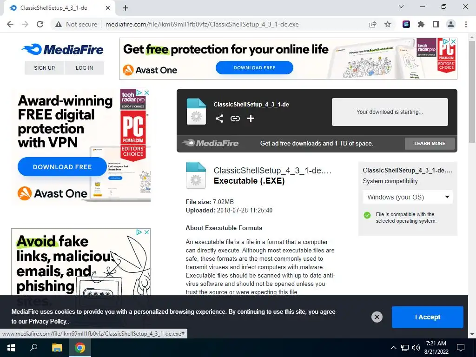Click the I Accept cookie button

click(428, 317)
